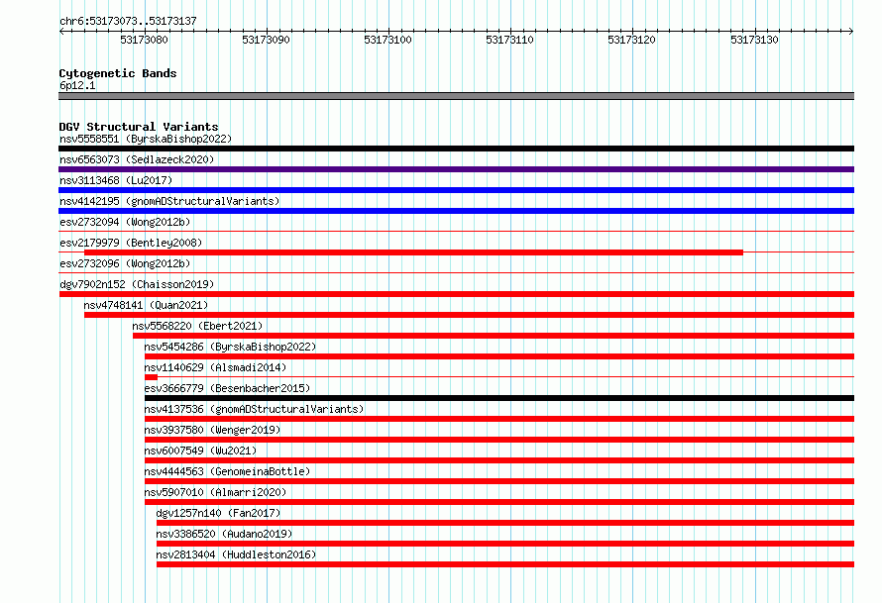This screenshot has height=603, width=882.
Task: Select the black nsv5558551 variant bar
Action: click(x=456, y=149)
